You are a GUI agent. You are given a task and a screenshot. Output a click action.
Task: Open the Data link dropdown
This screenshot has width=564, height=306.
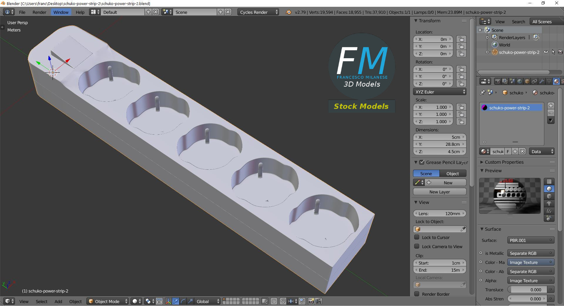[x=542, y=151]
